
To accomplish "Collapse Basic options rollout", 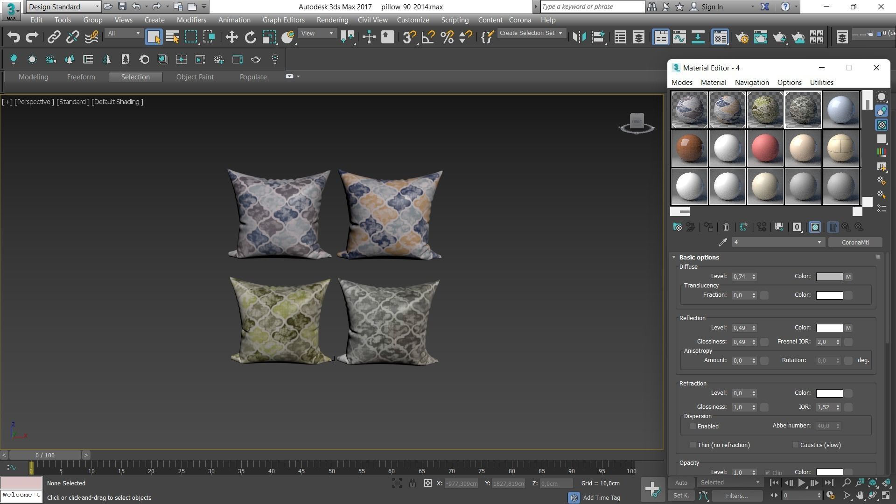I will tap(674, 257).
